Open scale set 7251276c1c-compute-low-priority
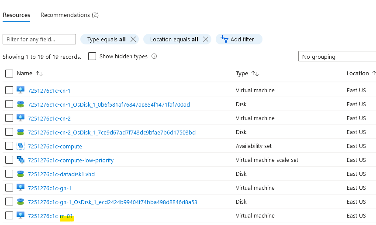 tap(71, 160)
